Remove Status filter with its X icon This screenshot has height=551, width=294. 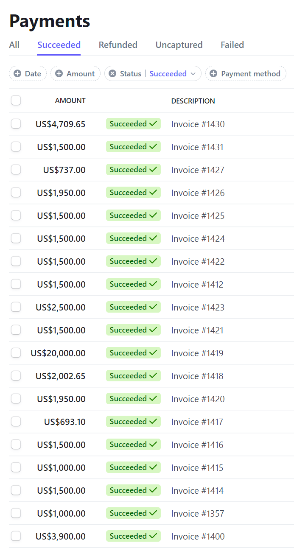click(x=112, y=73)
